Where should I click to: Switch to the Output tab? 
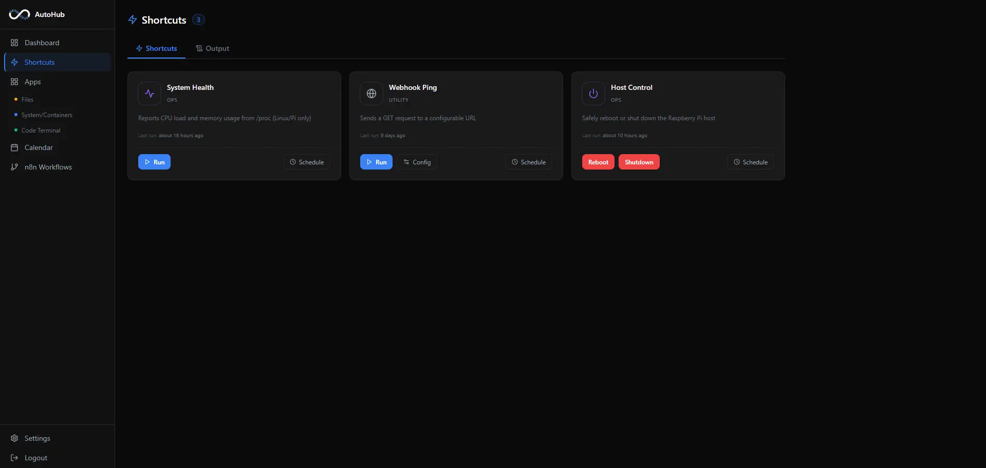(212, 48)
